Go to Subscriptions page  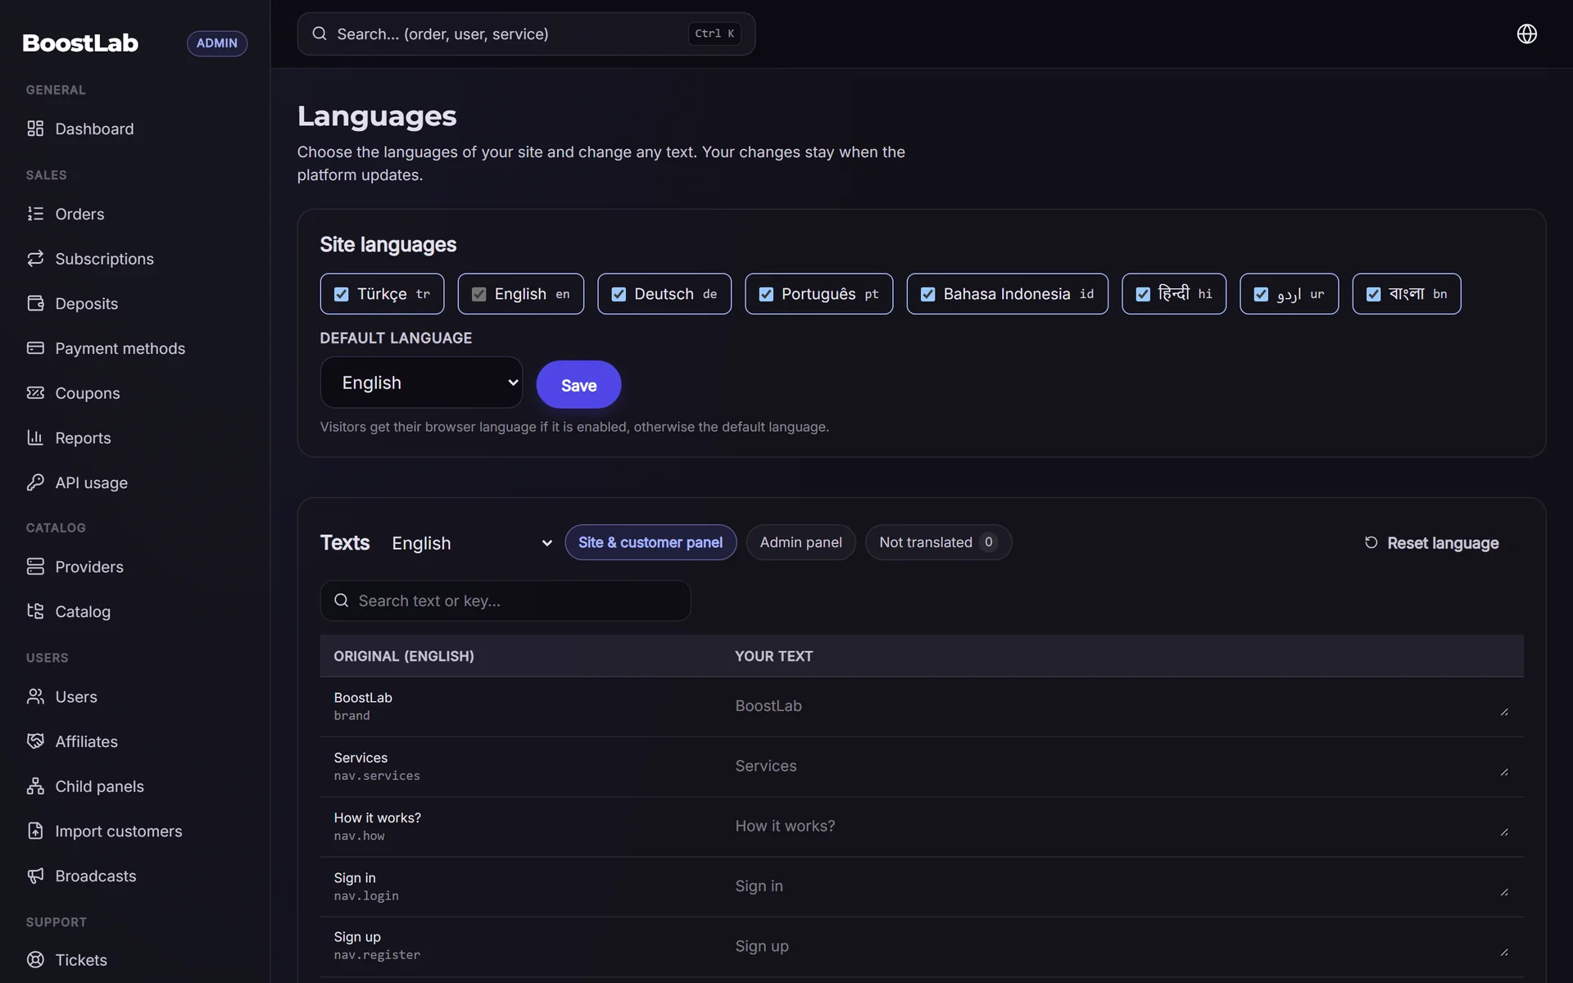[x=104, y=259]
